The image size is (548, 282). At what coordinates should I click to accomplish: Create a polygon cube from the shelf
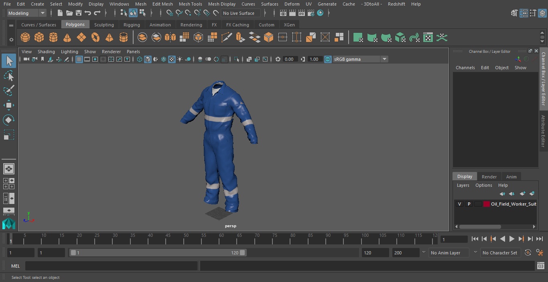click(x=39, y=38)
